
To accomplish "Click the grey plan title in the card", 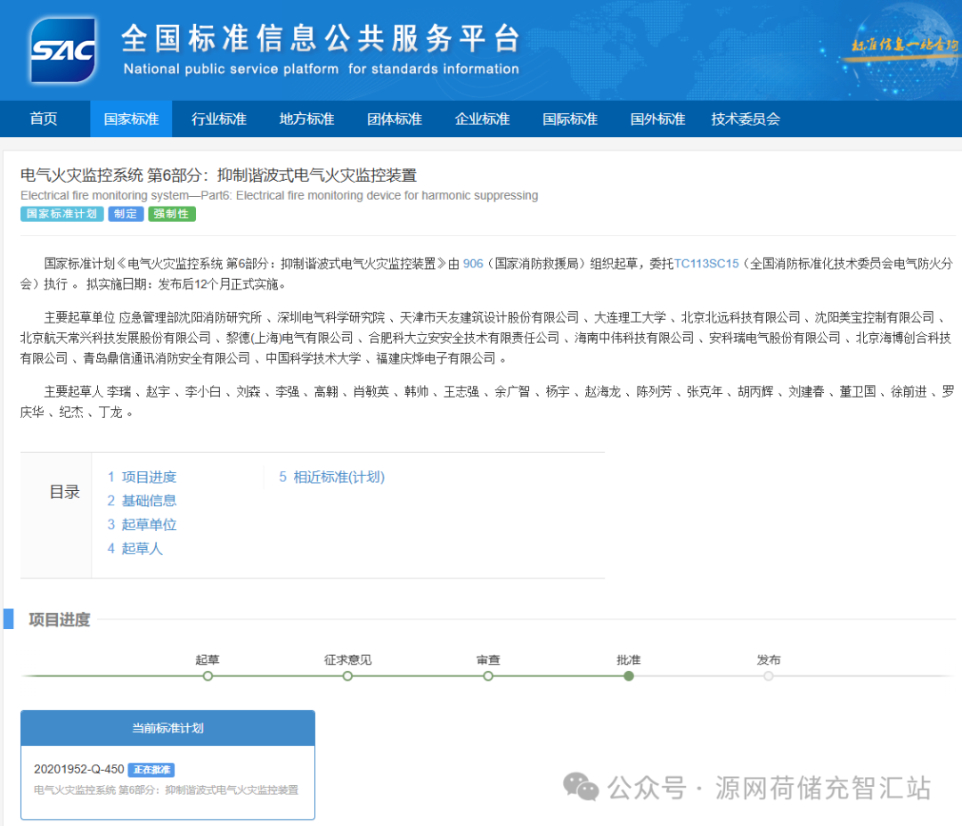I will click(167, 789).
